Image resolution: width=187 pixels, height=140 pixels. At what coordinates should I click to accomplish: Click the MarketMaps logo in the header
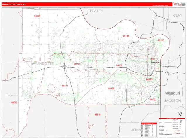coord(177,4)
